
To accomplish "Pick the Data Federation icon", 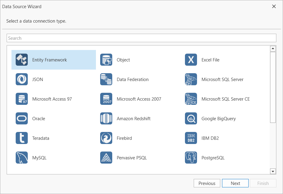I will (106, 79).
